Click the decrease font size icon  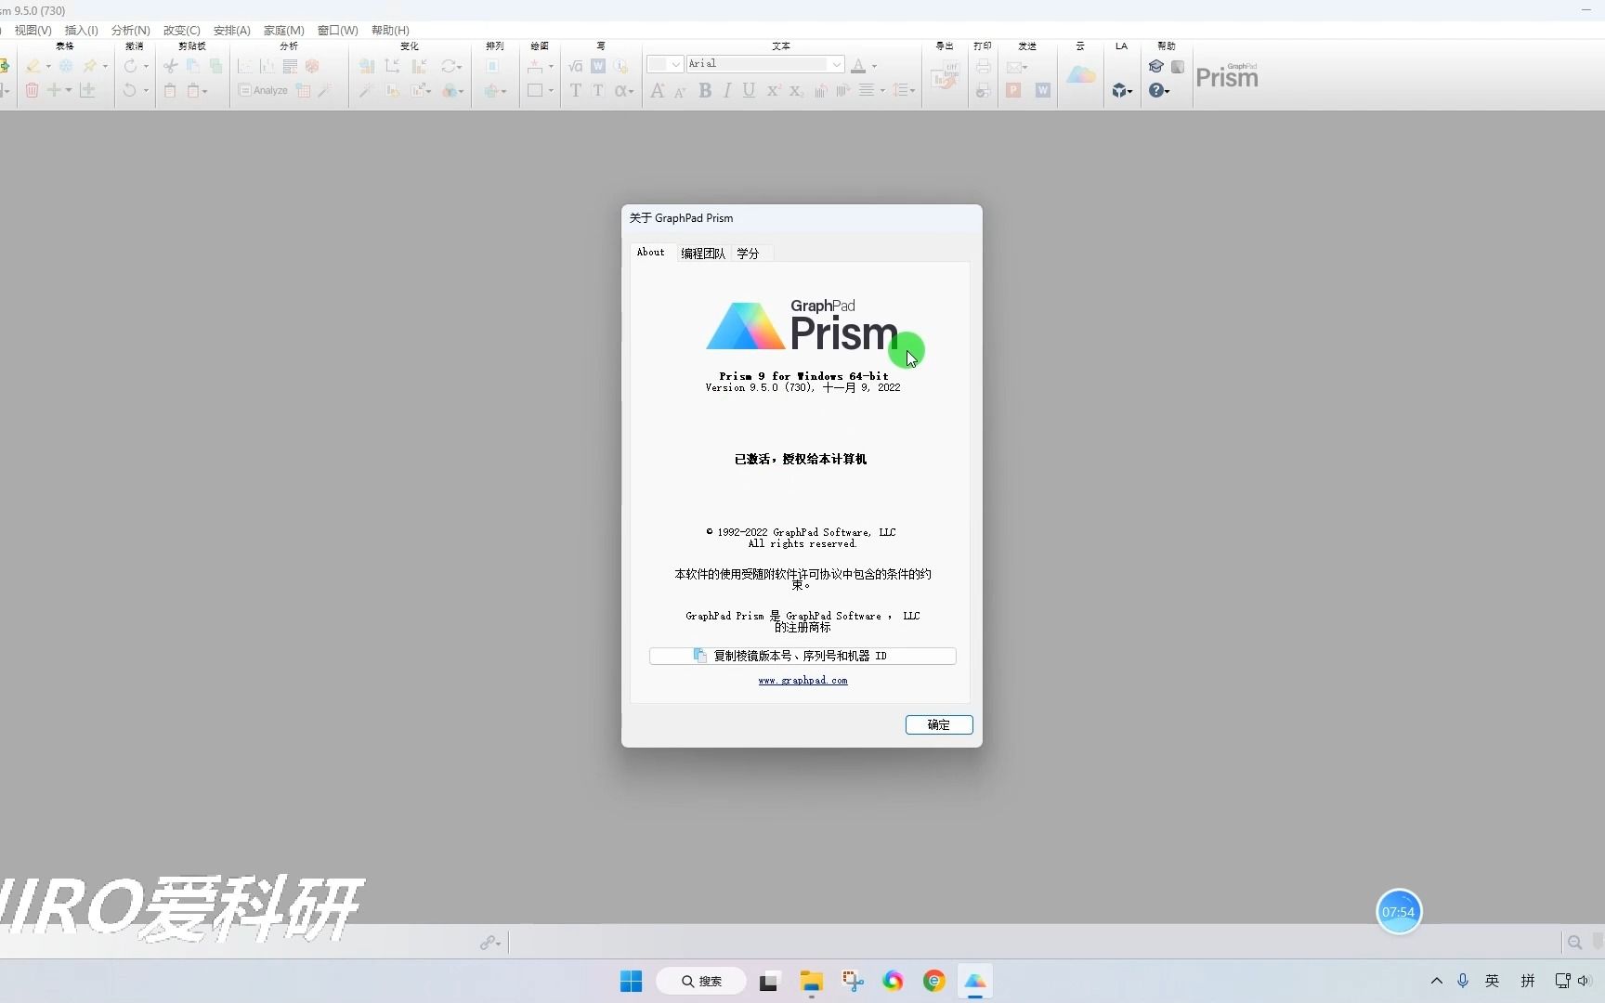coord(680,91)
